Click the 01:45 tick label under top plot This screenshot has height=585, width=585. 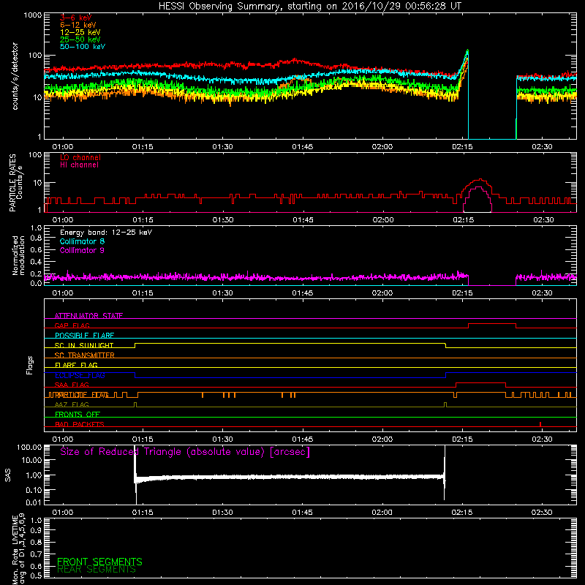[x=303, y=147]
